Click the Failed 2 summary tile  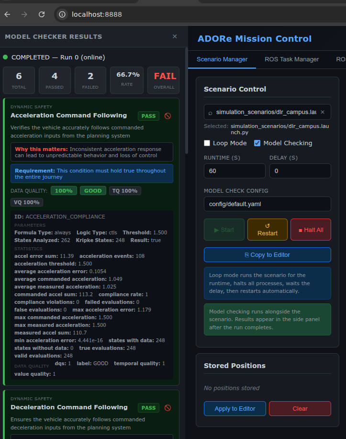[90, 81]
